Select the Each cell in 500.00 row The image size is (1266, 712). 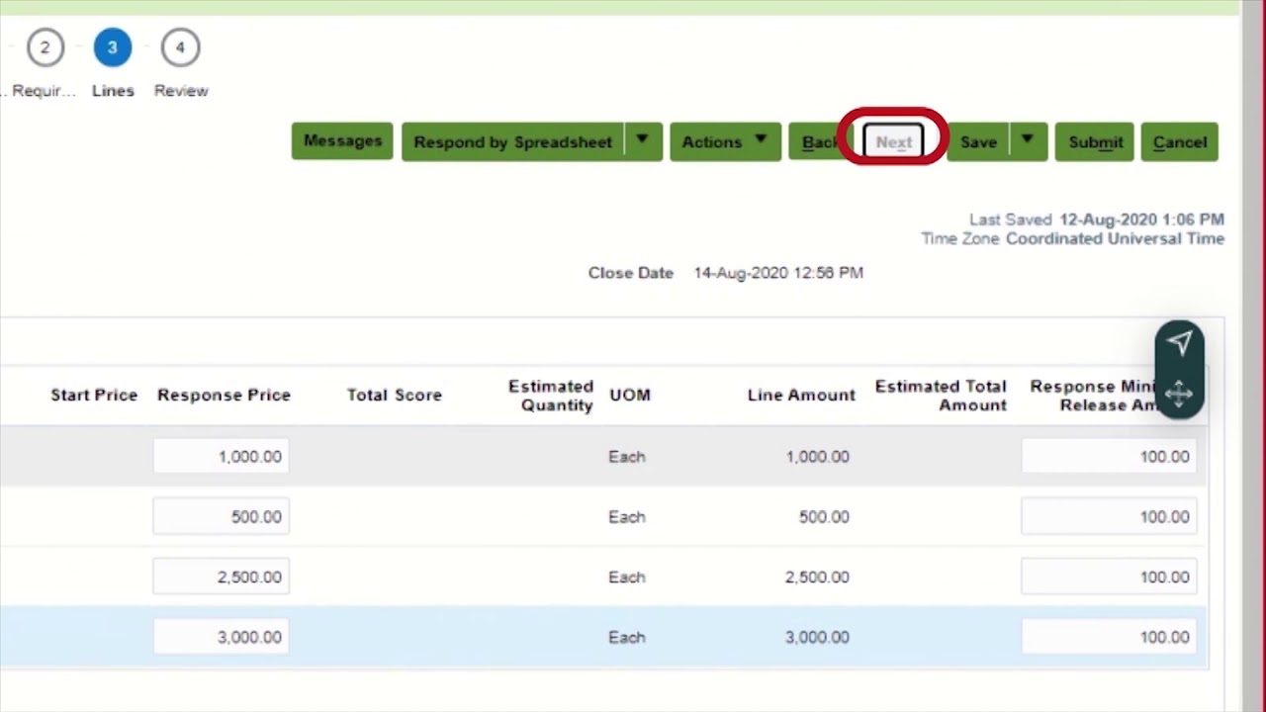tap(627, 516)
